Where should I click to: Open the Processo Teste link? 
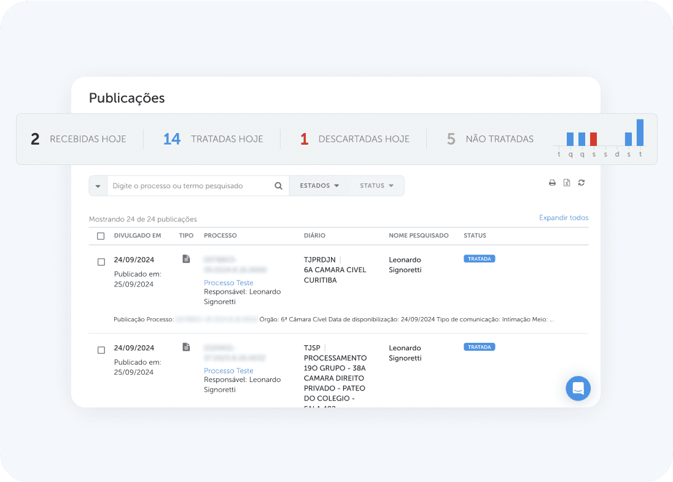[228, 283]
